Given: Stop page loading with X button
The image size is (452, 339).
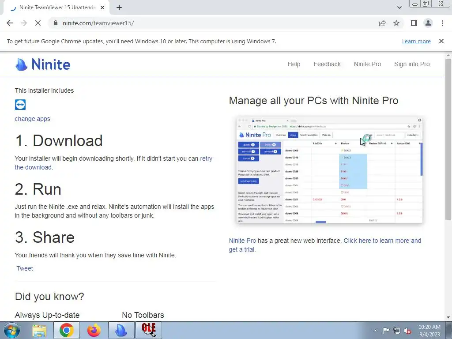Looking at the screenshot, I should point(38,23).
